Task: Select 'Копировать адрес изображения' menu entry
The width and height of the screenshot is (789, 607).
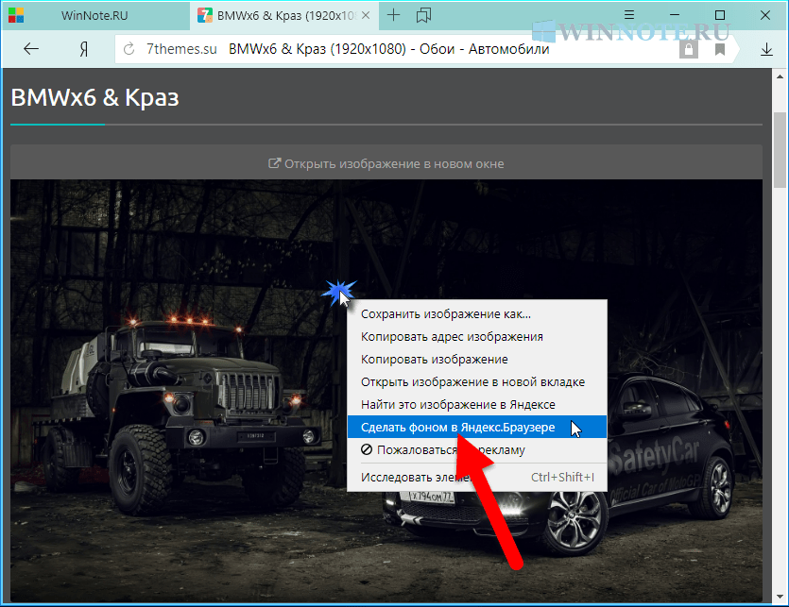Action: coord(452,337)
